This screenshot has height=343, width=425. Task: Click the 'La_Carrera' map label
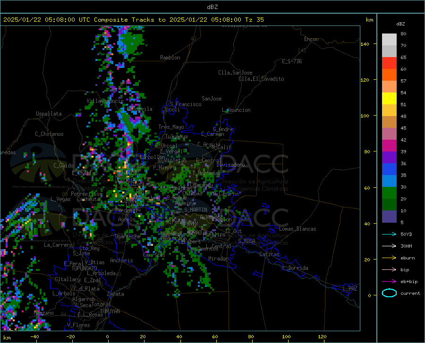coord(58,245)
